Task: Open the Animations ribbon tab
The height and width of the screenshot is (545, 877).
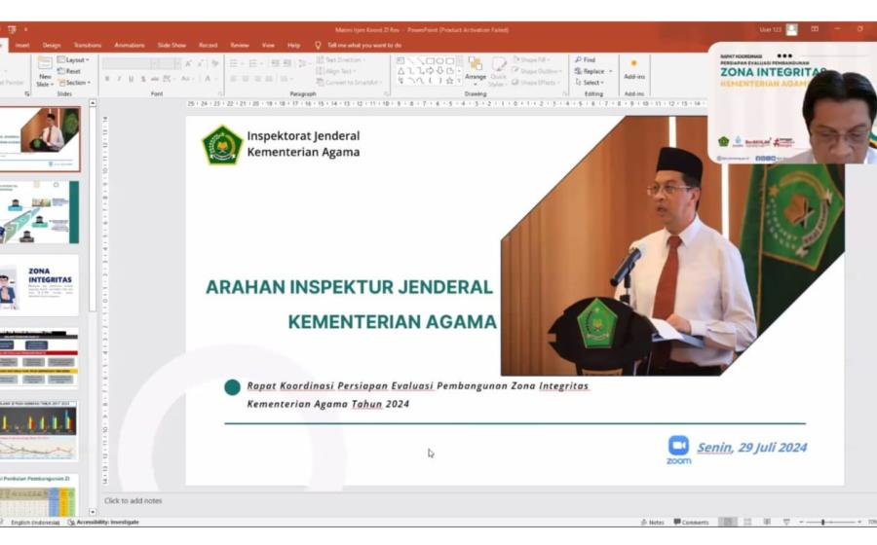Action: click(x=130, y=45)
